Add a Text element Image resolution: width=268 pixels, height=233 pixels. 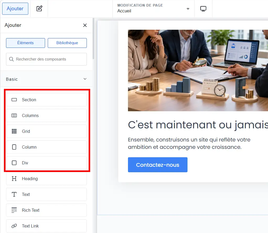(x=46, y=194)
